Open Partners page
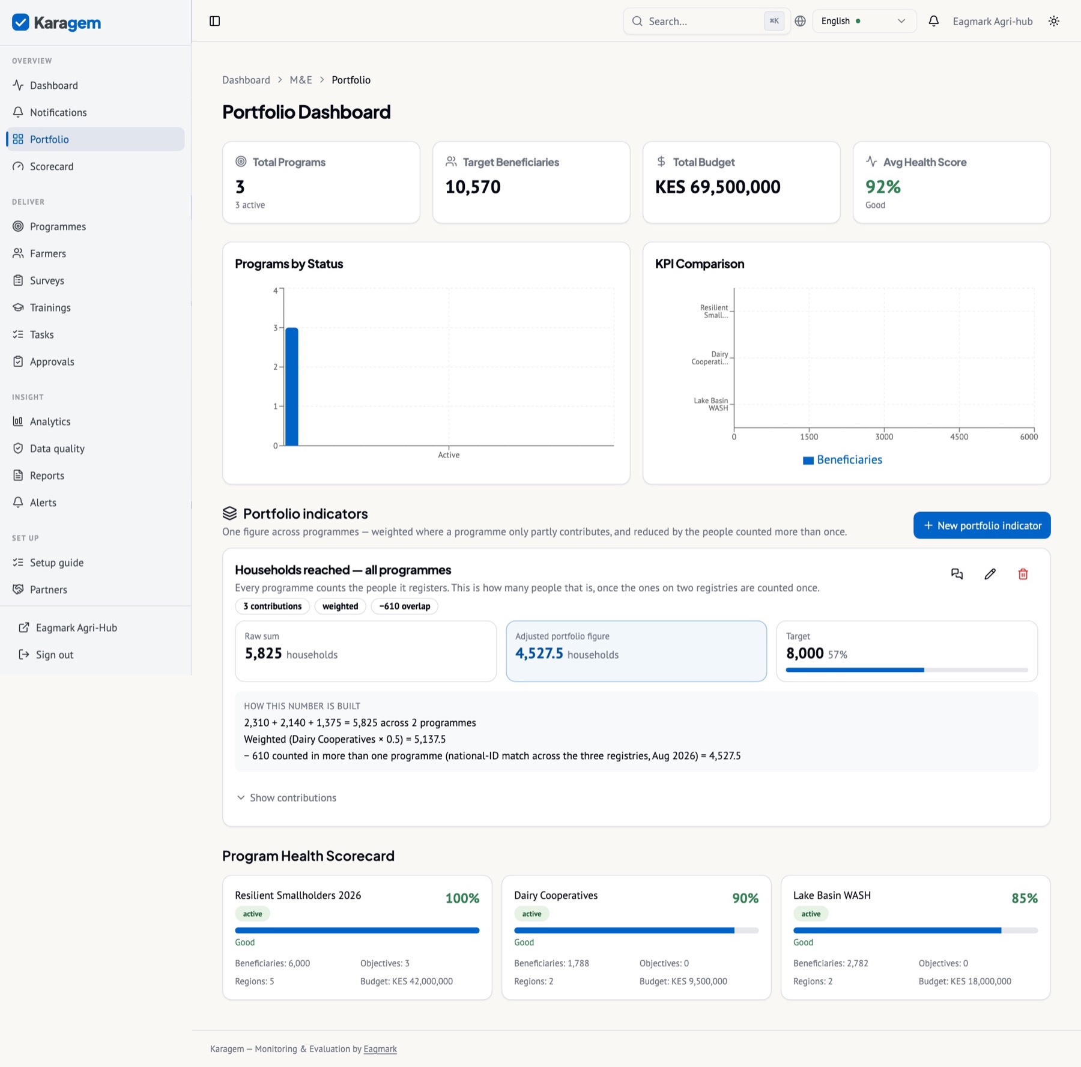1081x1067 pixels. 95,590
